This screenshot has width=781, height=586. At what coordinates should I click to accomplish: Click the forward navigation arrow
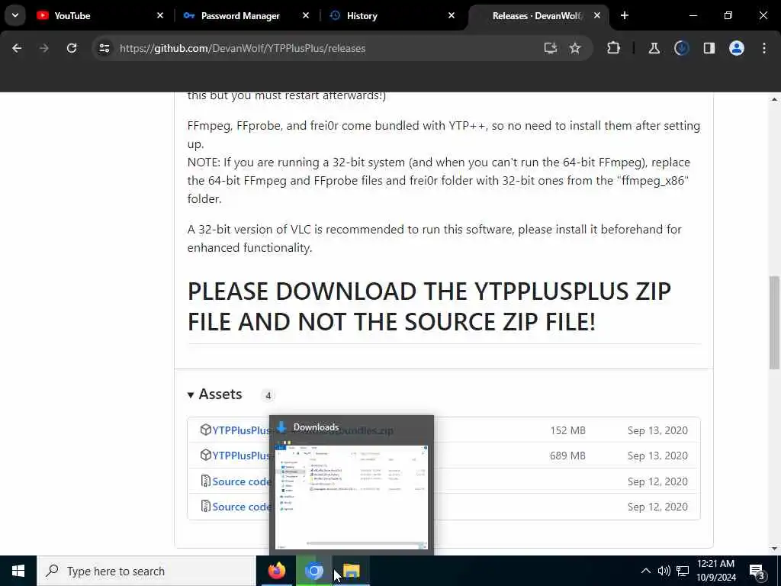tap(43, 48)
